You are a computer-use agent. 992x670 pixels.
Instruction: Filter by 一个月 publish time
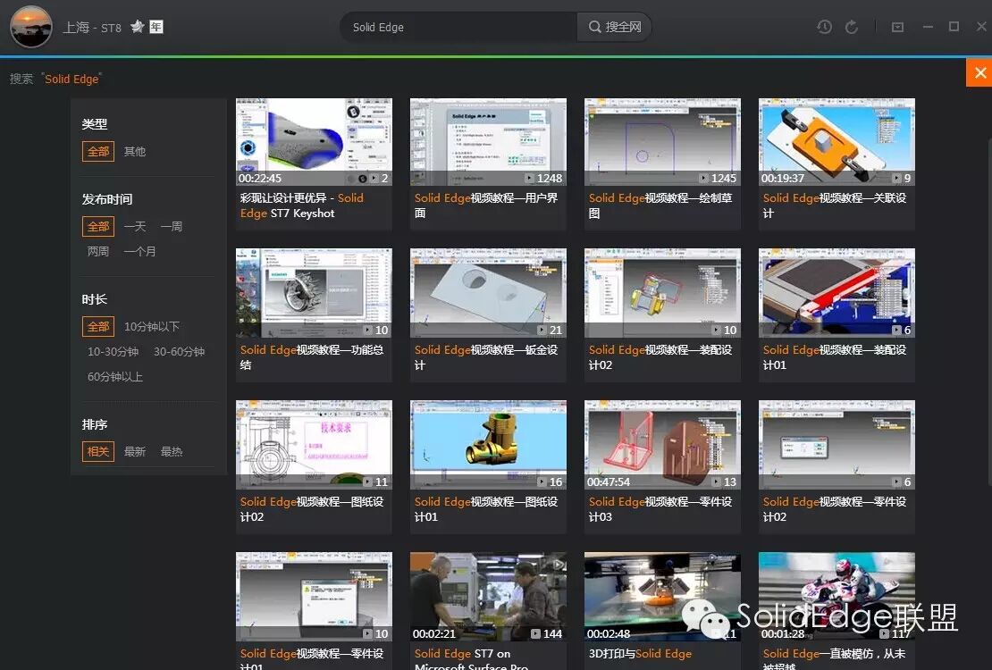coord(139,251)
